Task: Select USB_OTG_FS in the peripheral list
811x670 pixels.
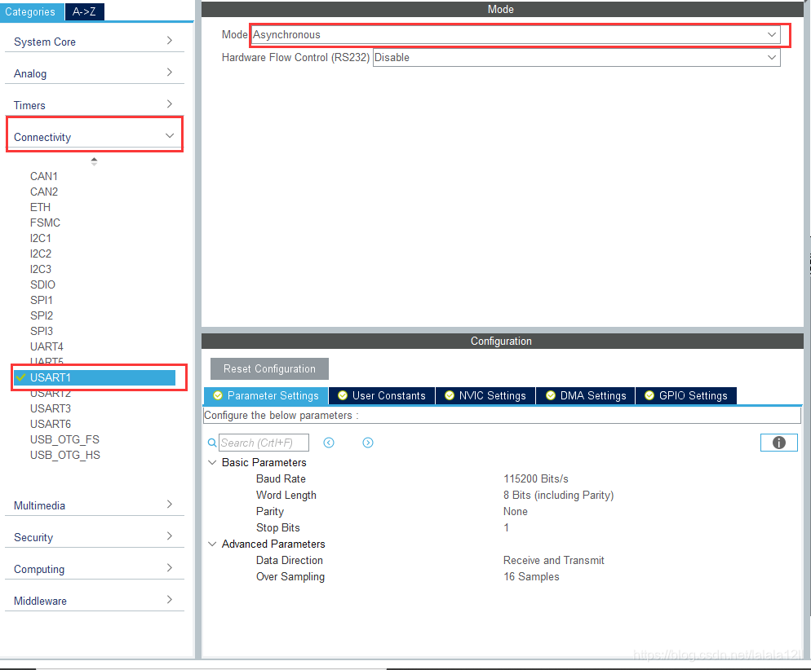Action: pos(64,439)
